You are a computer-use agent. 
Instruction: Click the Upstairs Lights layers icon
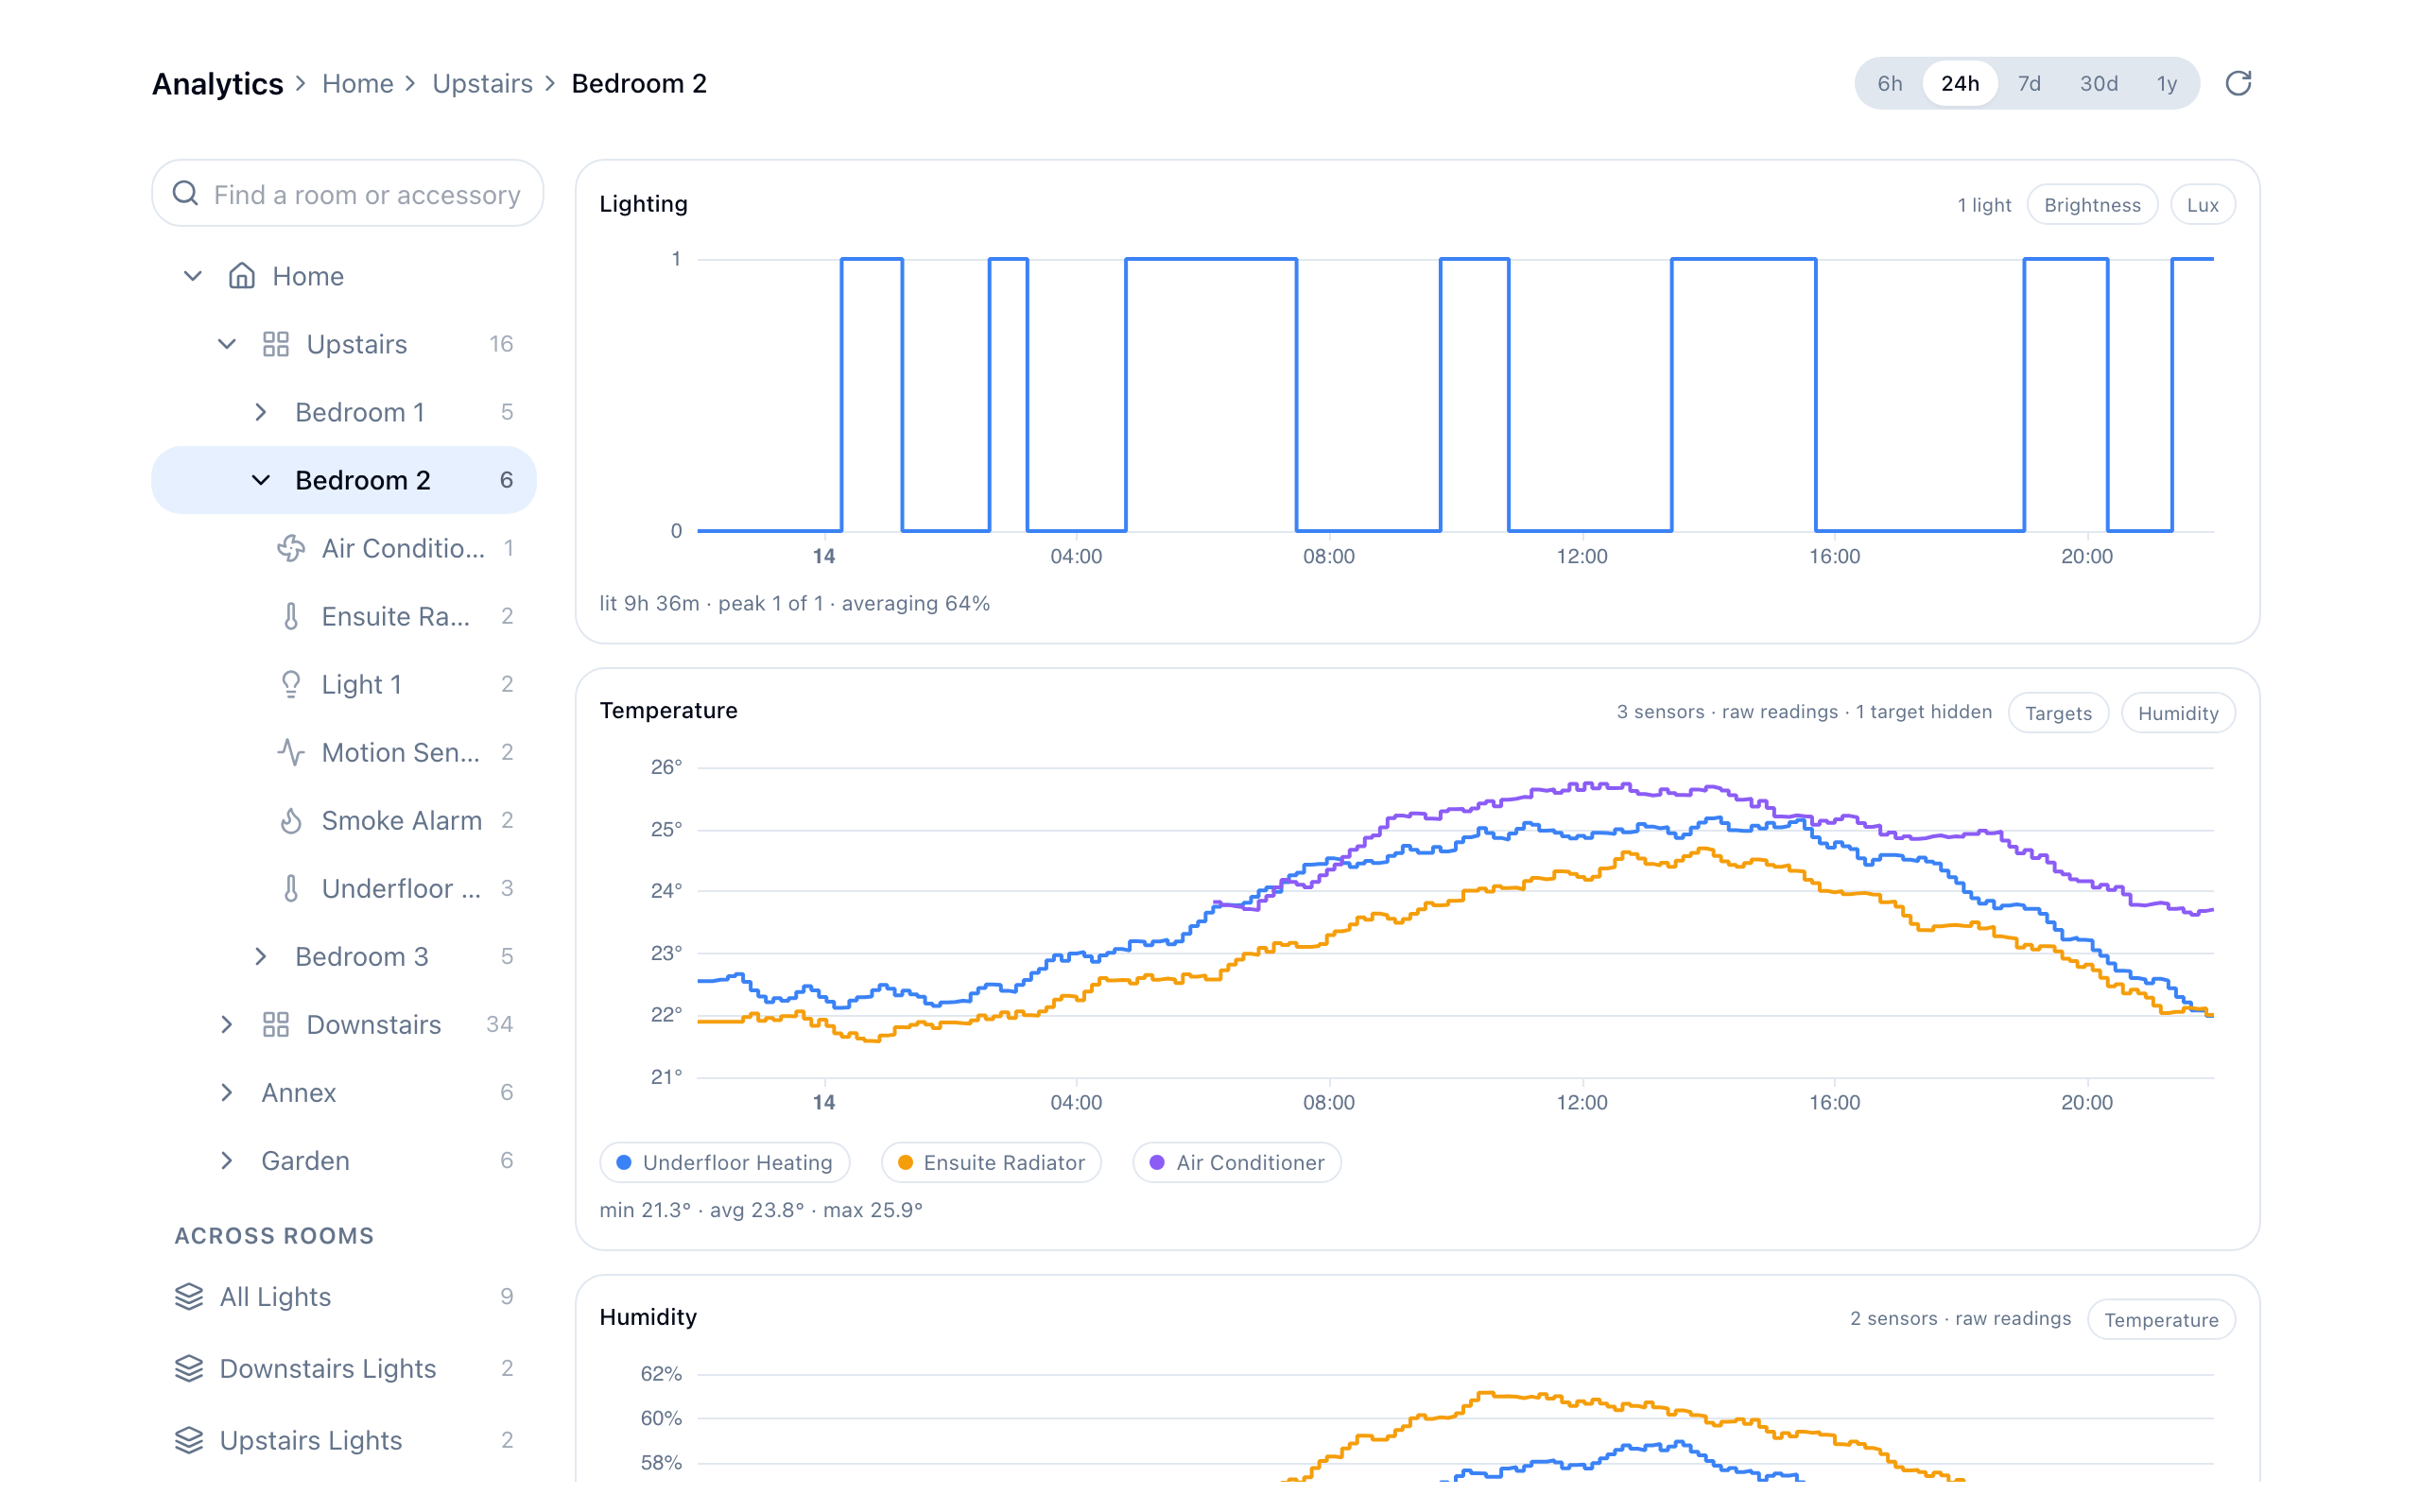[189, 1440]
